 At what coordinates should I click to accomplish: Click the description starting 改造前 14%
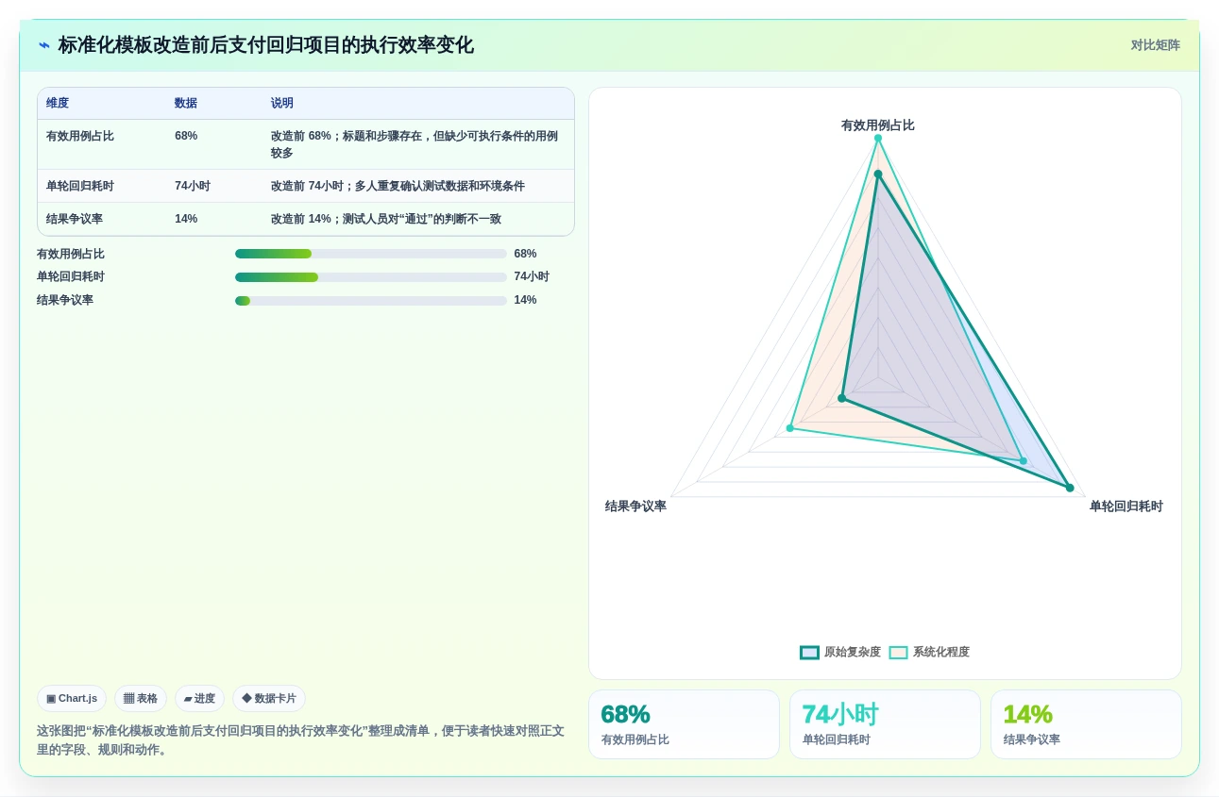[386, 219]
